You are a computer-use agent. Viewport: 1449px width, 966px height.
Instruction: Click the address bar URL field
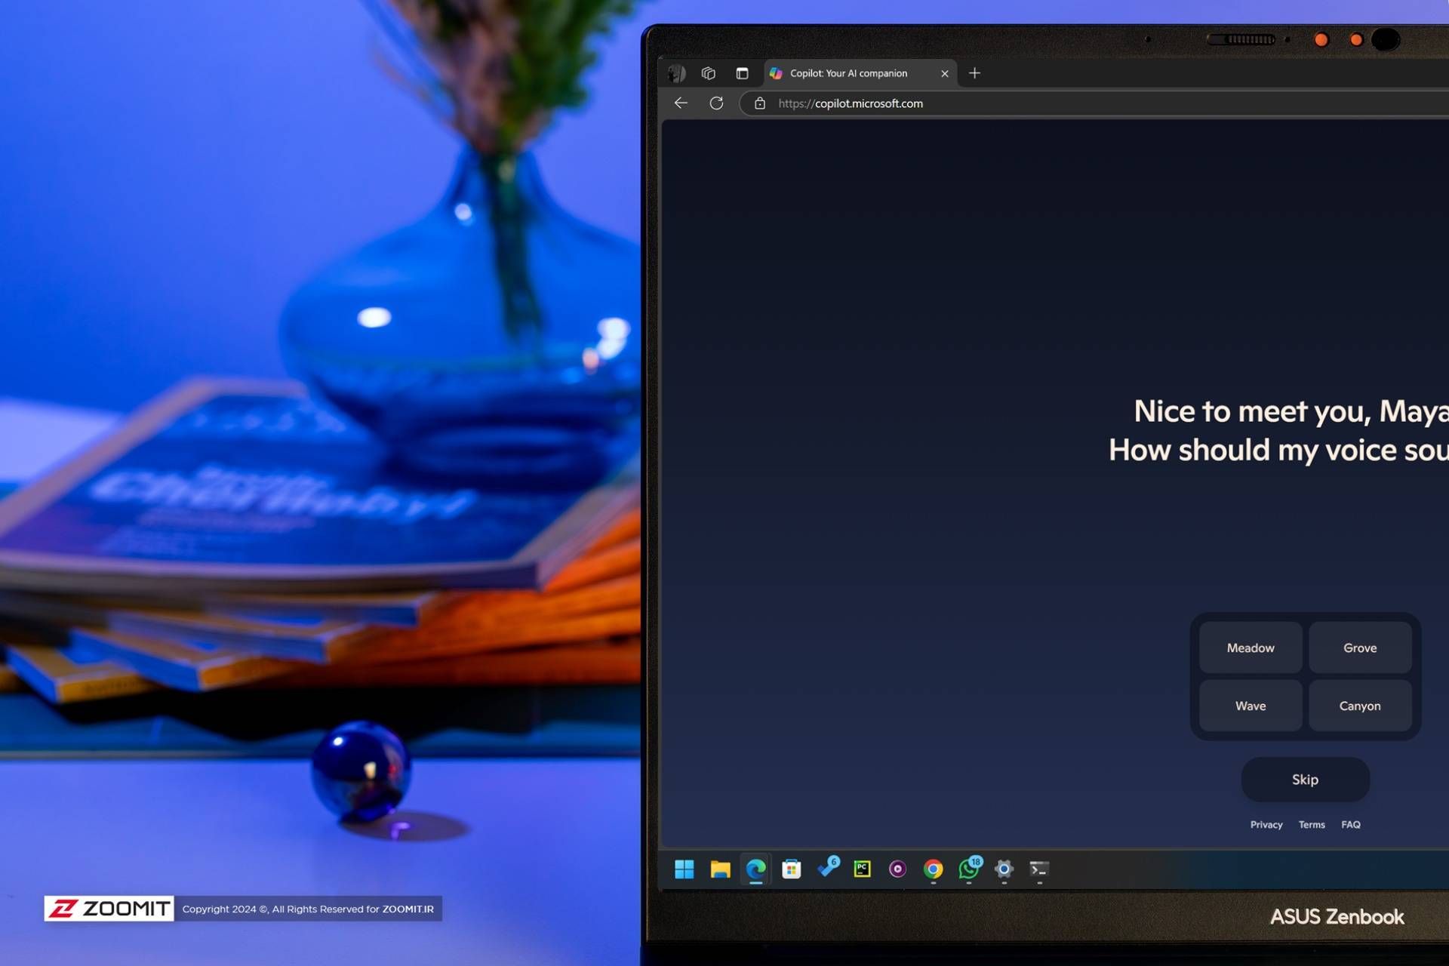(852, 103)
